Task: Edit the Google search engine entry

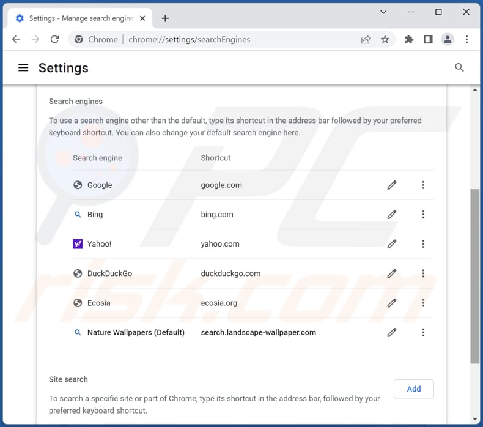Action: (391, 185)
